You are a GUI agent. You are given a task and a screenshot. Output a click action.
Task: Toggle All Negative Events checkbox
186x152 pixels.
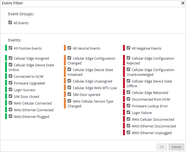point(129,48)
